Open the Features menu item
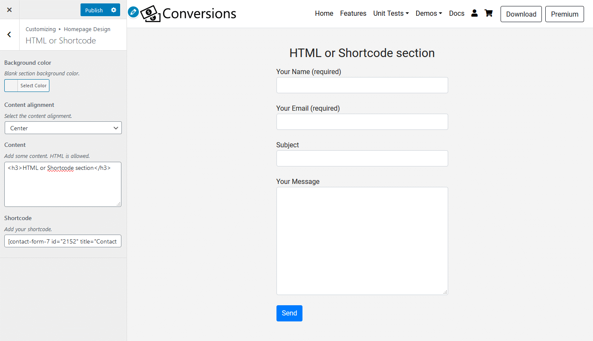Screen dimensions: 593x341 [353, 14]
